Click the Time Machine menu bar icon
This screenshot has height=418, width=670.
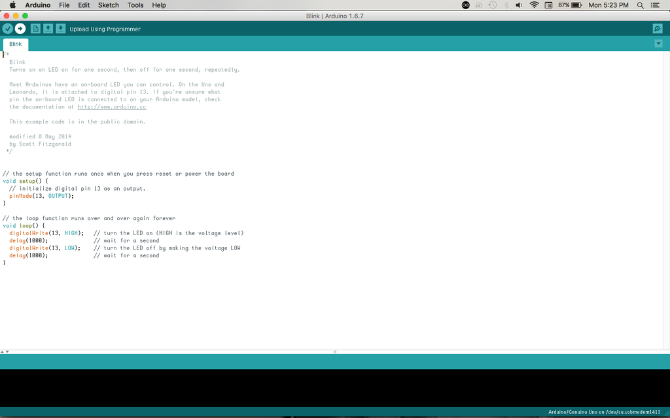pos(493,5)
